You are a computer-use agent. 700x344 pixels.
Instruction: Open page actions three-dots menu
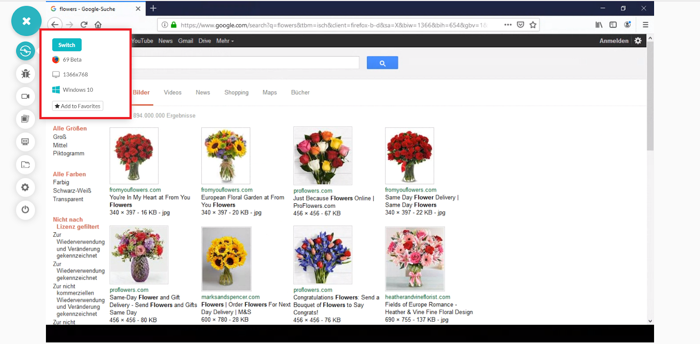click(x=507, y=25)
